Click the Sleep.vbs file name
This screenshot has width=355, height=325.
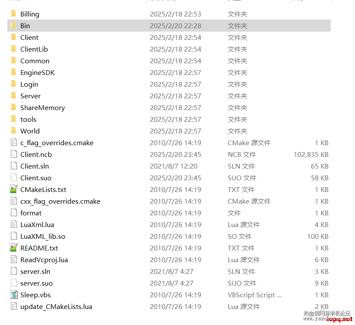[x=35, y=295]
